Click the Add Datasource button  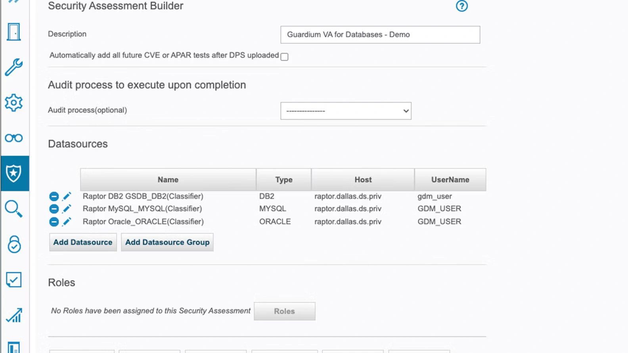[x=83, y=242]
